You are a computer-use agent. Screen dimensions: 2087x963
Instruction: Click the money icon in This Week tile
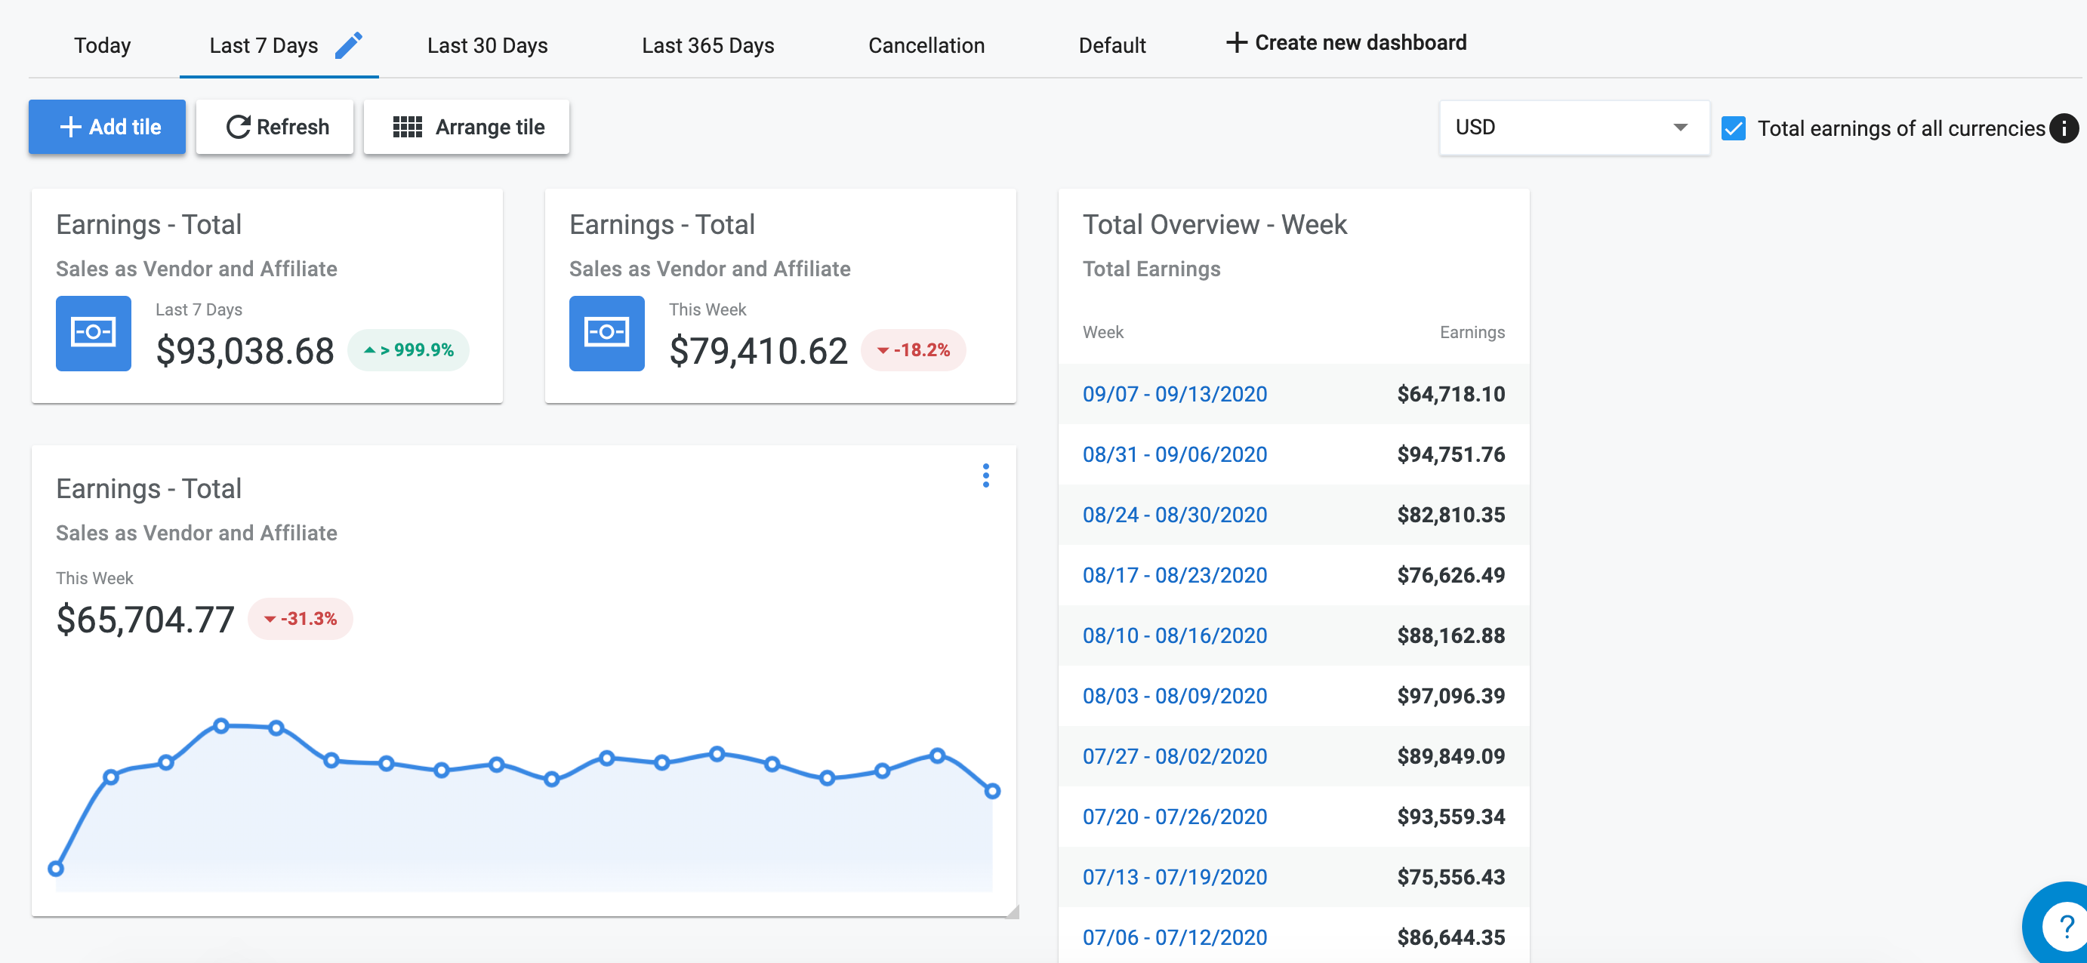tap(606, 333)
